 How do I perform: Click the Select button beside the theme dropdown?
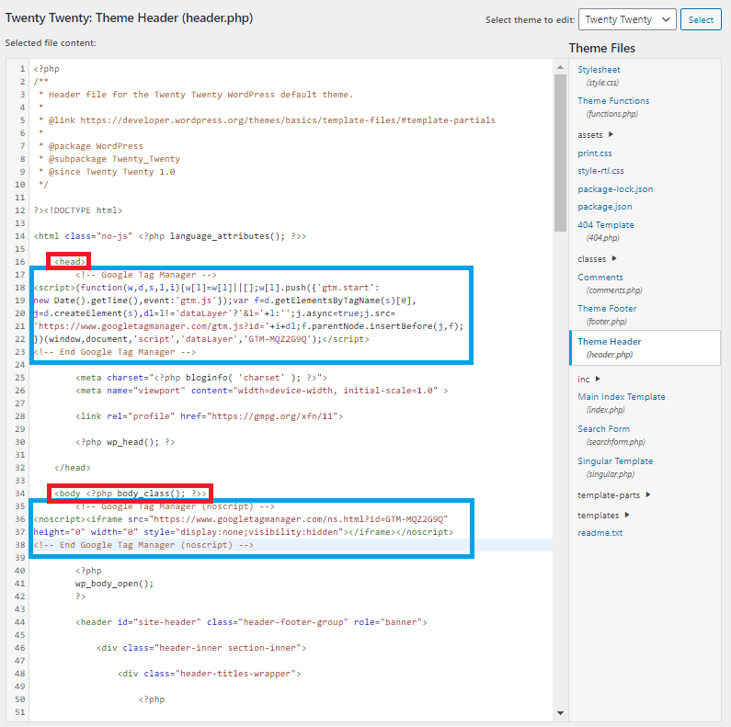click(701, 19)
